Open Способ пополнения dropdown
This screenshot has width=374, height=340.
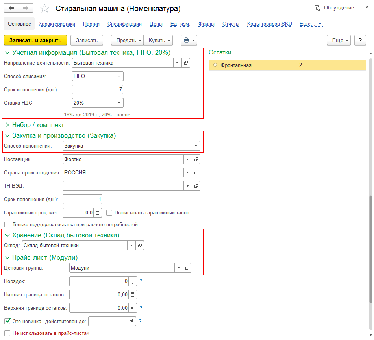(x=196, y=146)
